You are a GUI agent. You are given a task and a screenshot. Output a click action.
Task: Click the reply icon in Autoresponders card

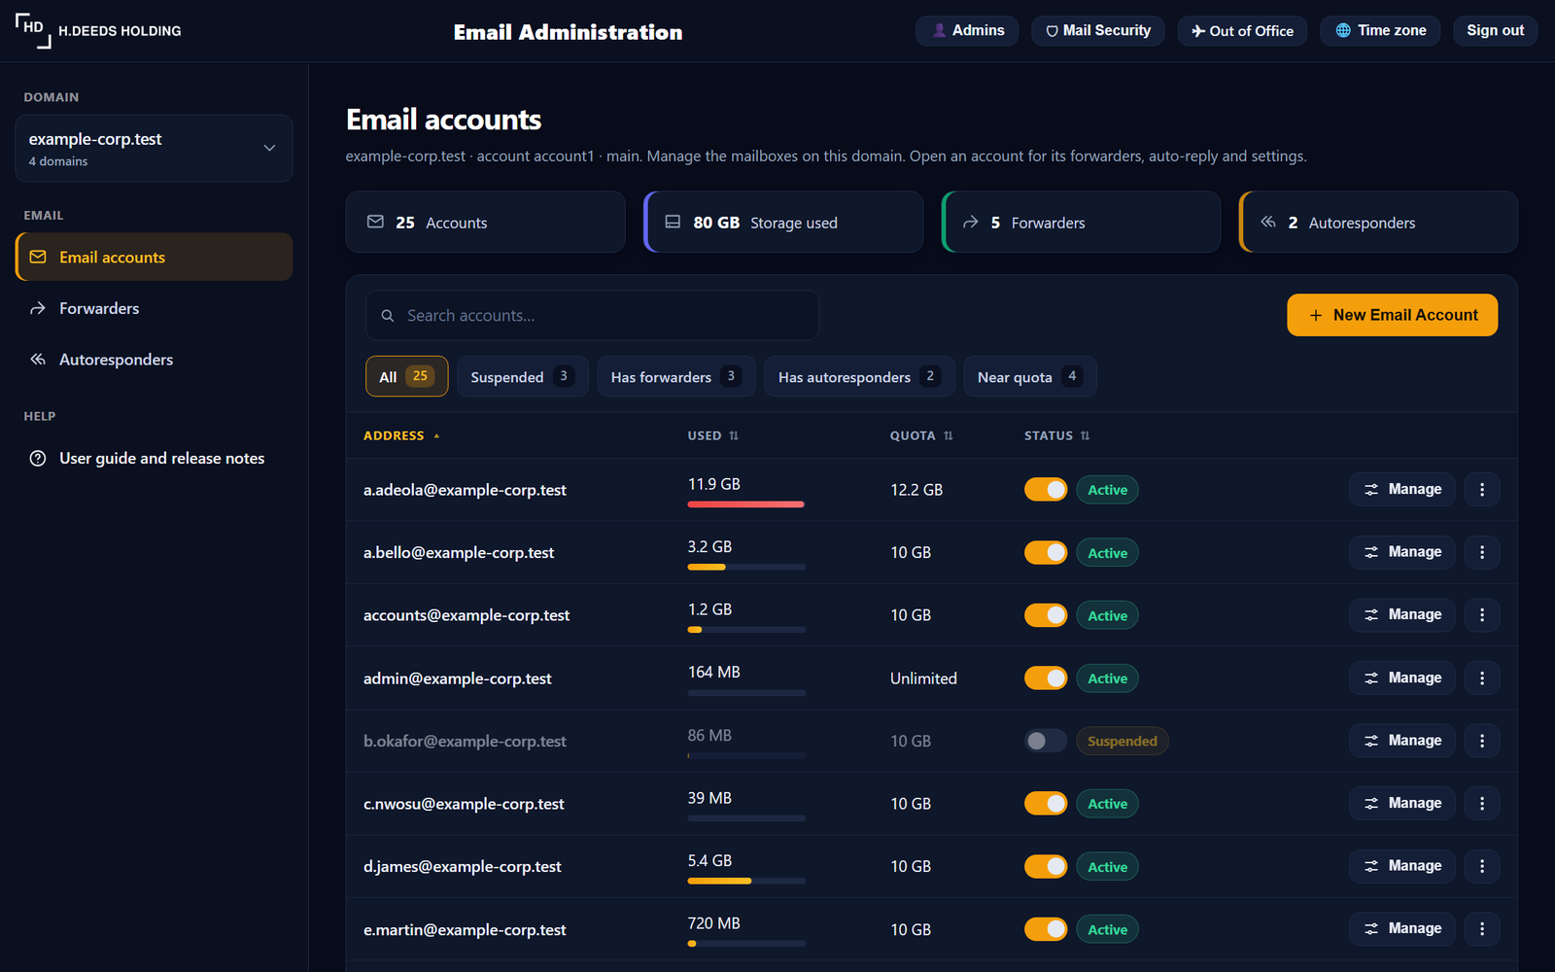(1267, 223)
